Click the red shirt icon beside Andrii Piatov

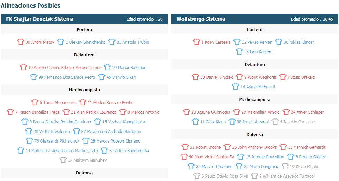[x=21, y=42]
